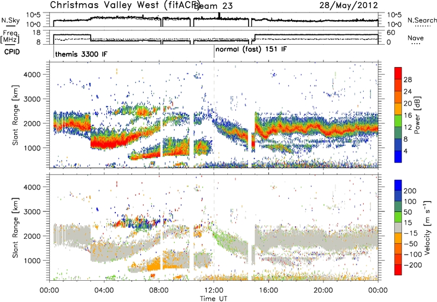Click the '200' tick on the Velocity scale
437x302 pixels.
tap(410, 191)
